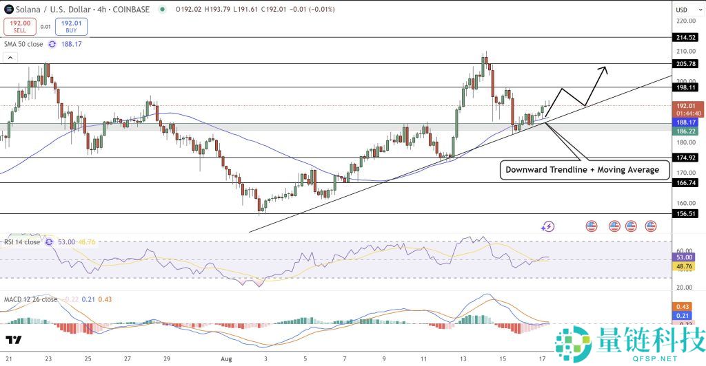The width and height of the screenshot is (706, 366).
Task: Click the green market status dot
Action: (163, 10)
